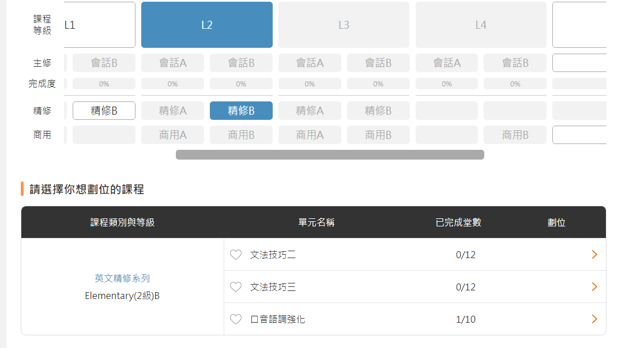Select the L3 course level
Viewport: 618px width, 348px height.
[344, 25]
